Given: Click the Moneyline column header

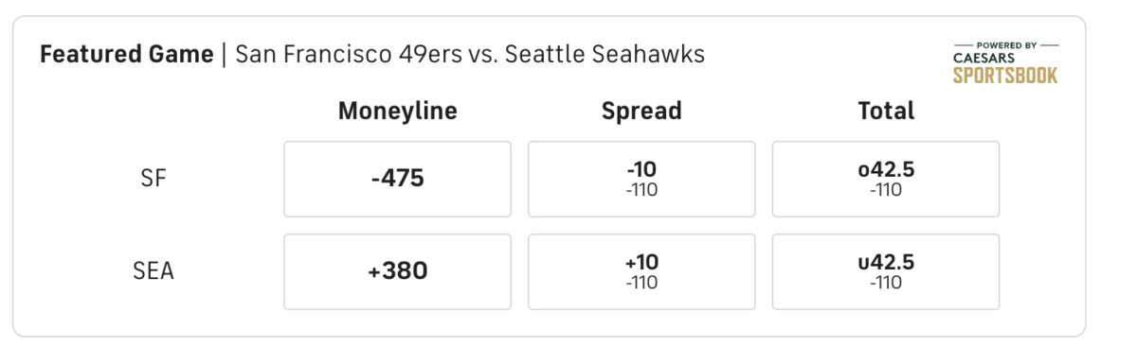Looking at the screenshot, I should click(397, 112).
